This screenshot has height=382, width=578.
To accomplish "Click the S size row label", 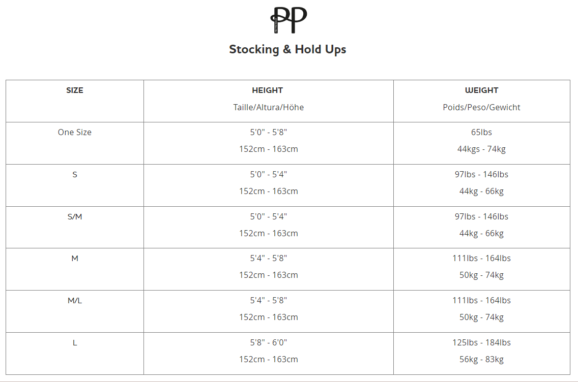I will coord(75,174).
